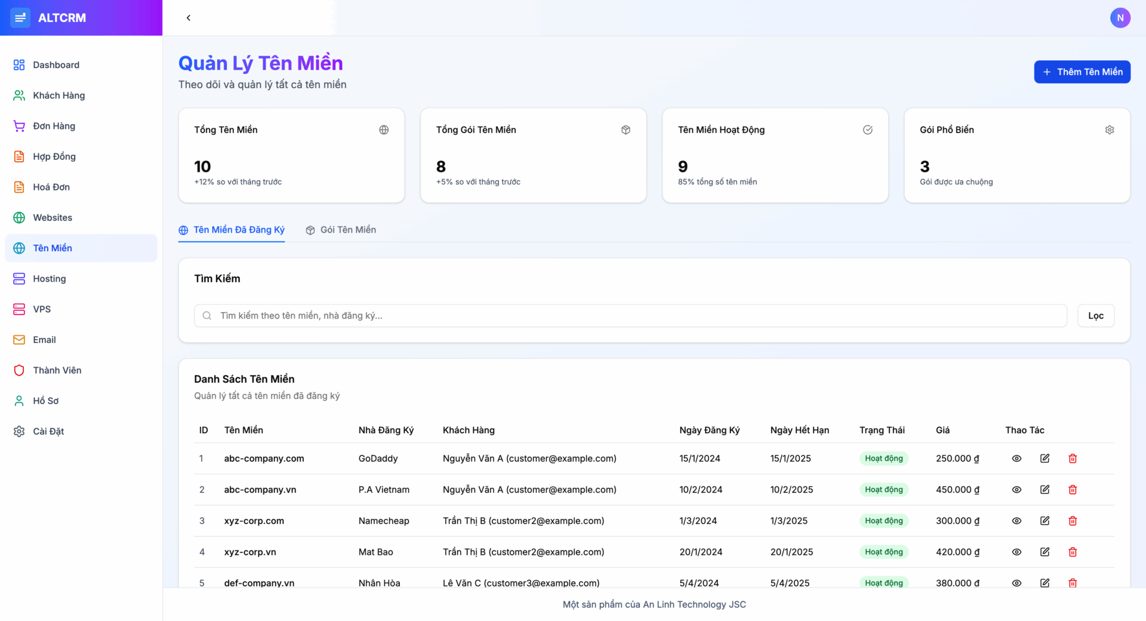The width and height of the screenshot is (1146, 621).
Task: Collapse the sidebar with the chevron
Action: pos(189,18)
